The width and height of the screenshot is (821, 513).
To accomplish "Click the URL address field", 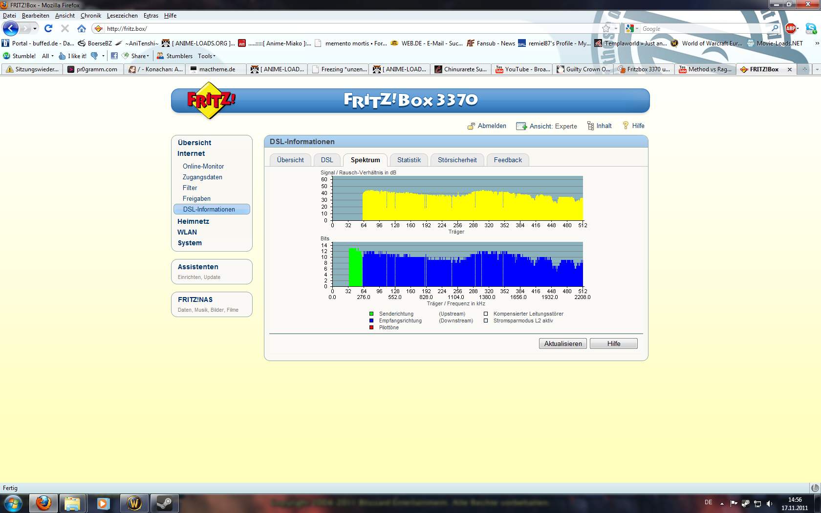I will click(x=352, y=28).
